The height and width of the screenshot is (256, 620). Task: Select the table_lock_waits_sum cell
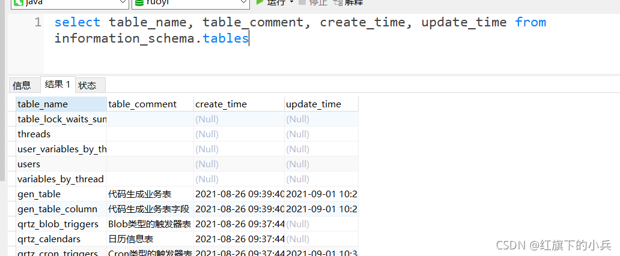click(61, 119)
